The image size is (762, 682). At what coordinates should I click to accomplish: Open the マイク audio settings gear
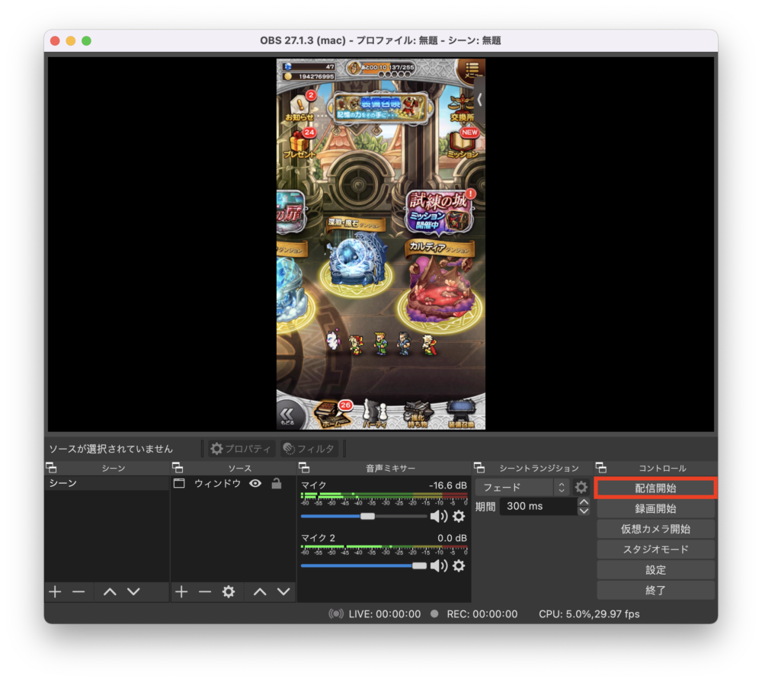(459, 516)
